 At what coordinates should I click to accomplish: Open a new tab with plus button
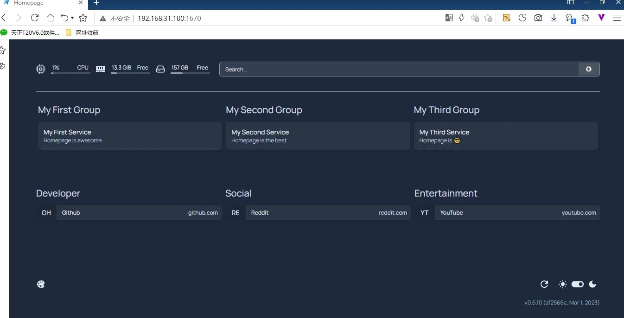[x=96, y=3]
